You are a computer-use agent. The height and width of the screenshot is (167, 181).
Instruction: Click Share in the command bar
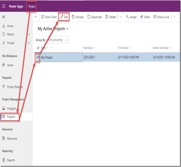145,17
